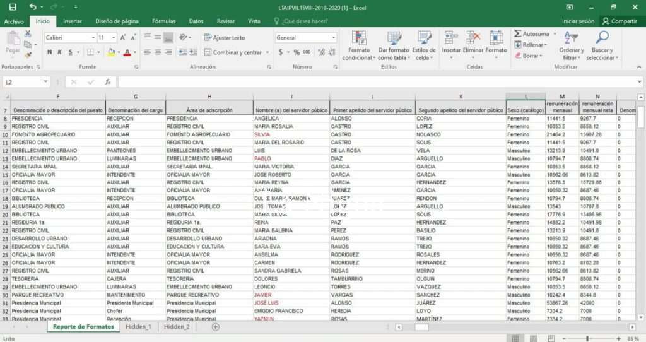
Task: Open the Calibri font name dropdown
Action: click(x=92, y=38)
